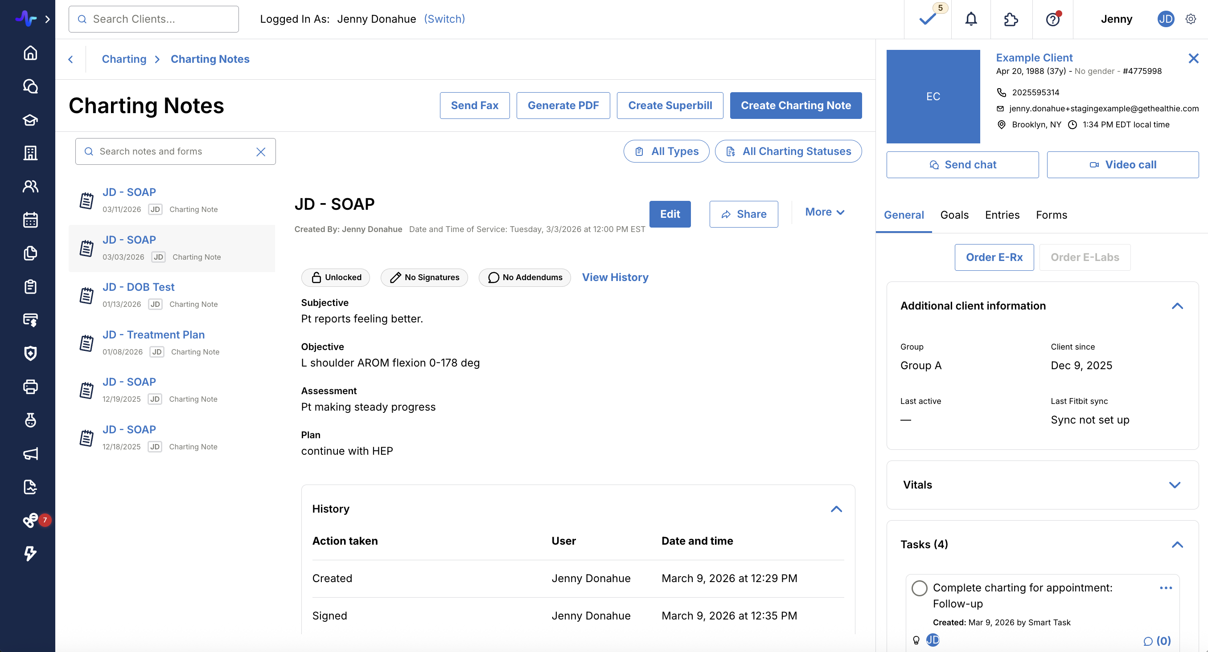Click the Unlocked status badge
This screenshot has height=652, width=1208.
point(336,277)
